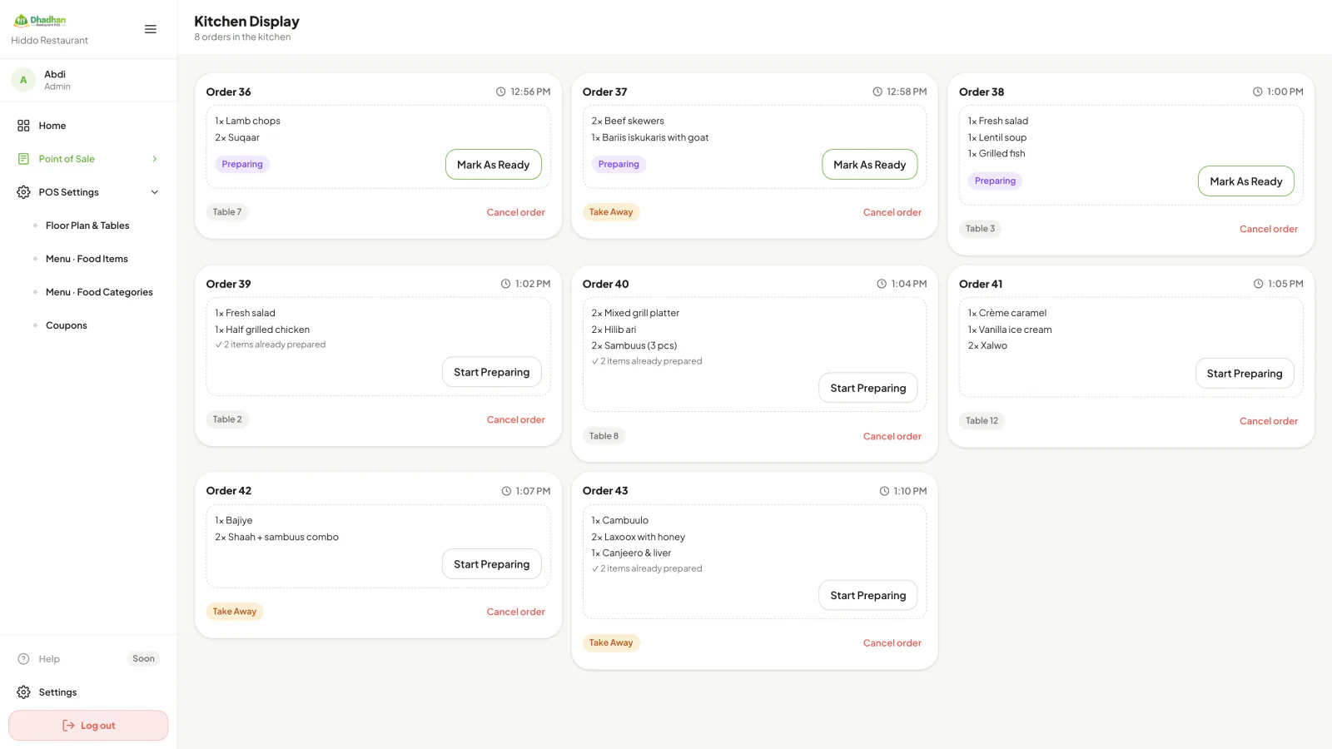Cancel Order 38
Screen dimensions: 1332x749
1269,229
